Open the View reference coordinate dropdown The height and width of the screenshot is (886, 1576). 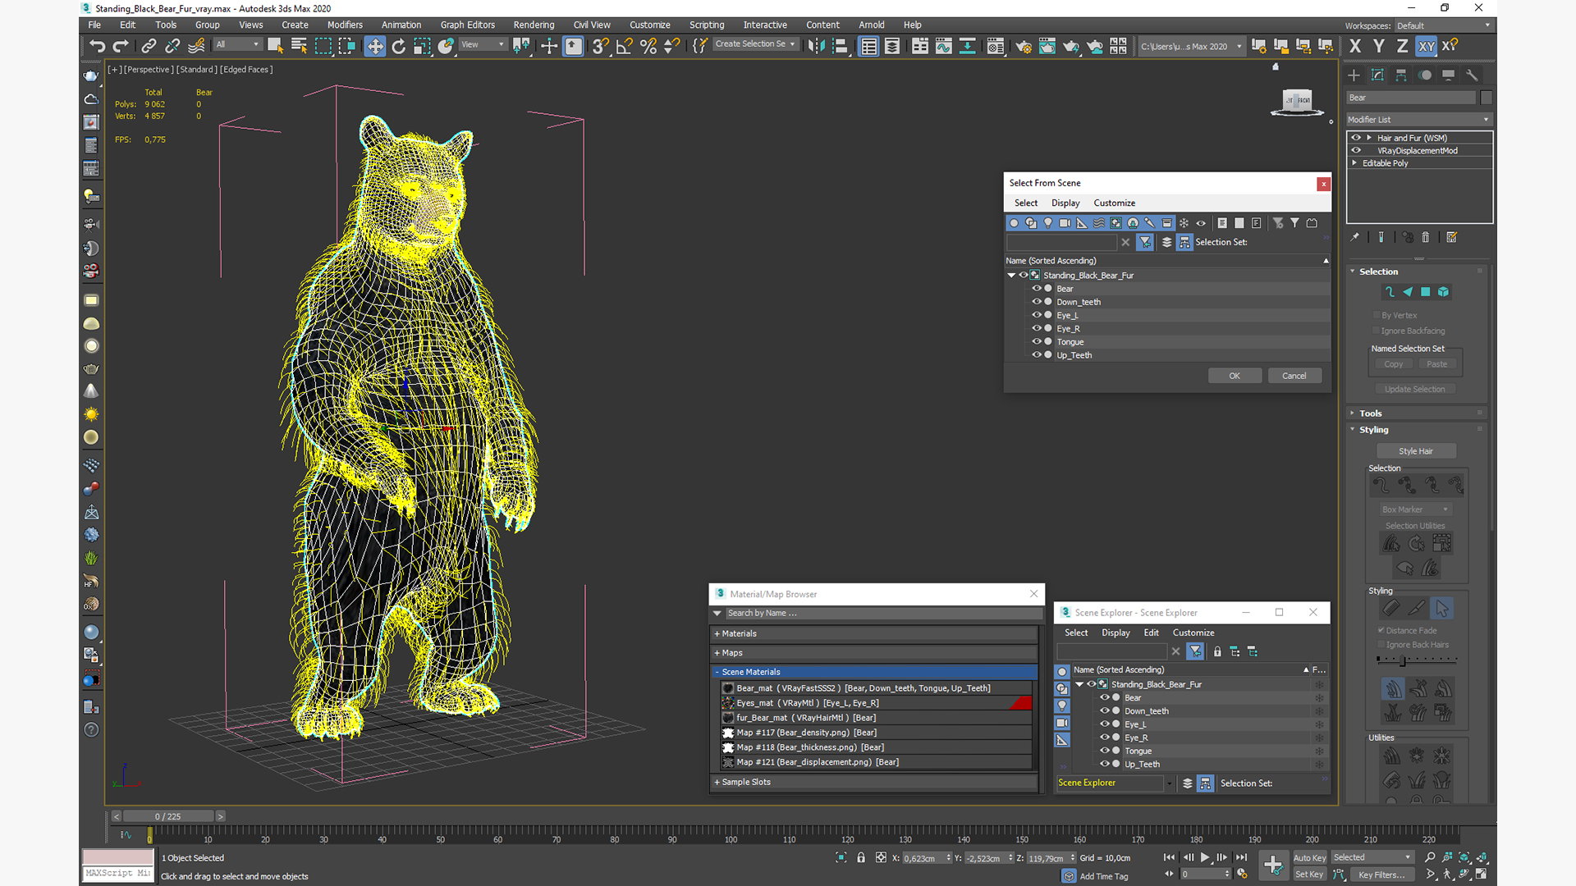[483, 44]
